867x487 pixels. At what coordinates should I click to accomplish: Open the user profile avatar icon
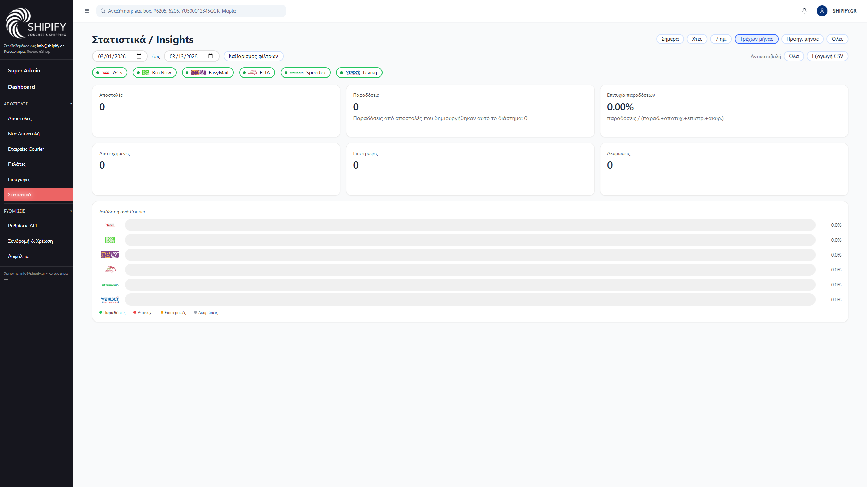[822, 11]
